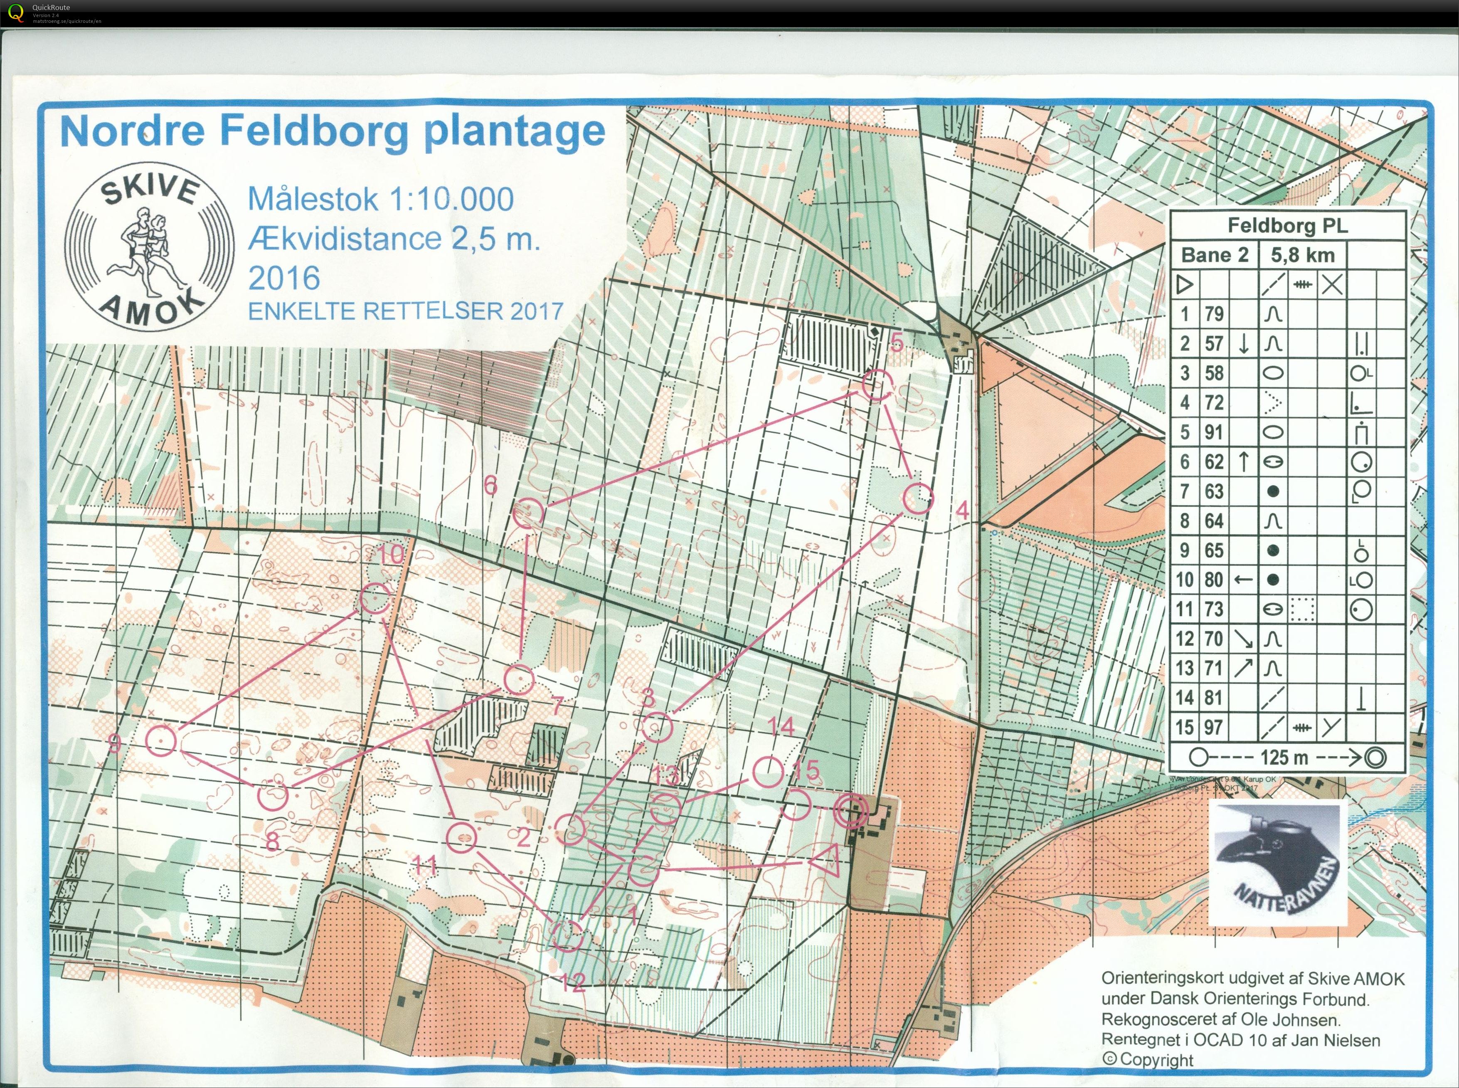Screen dimensions: 1459x1088
Task: Click the 'Nordre Feldborg plantage' map title
Action: point(333,131)
